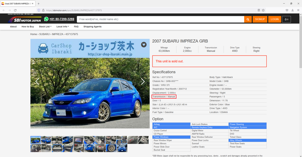Click the Bucket Seat option cell
This screenshot has width=302, height=157.
pyautogui.click(x=171, y=150)
